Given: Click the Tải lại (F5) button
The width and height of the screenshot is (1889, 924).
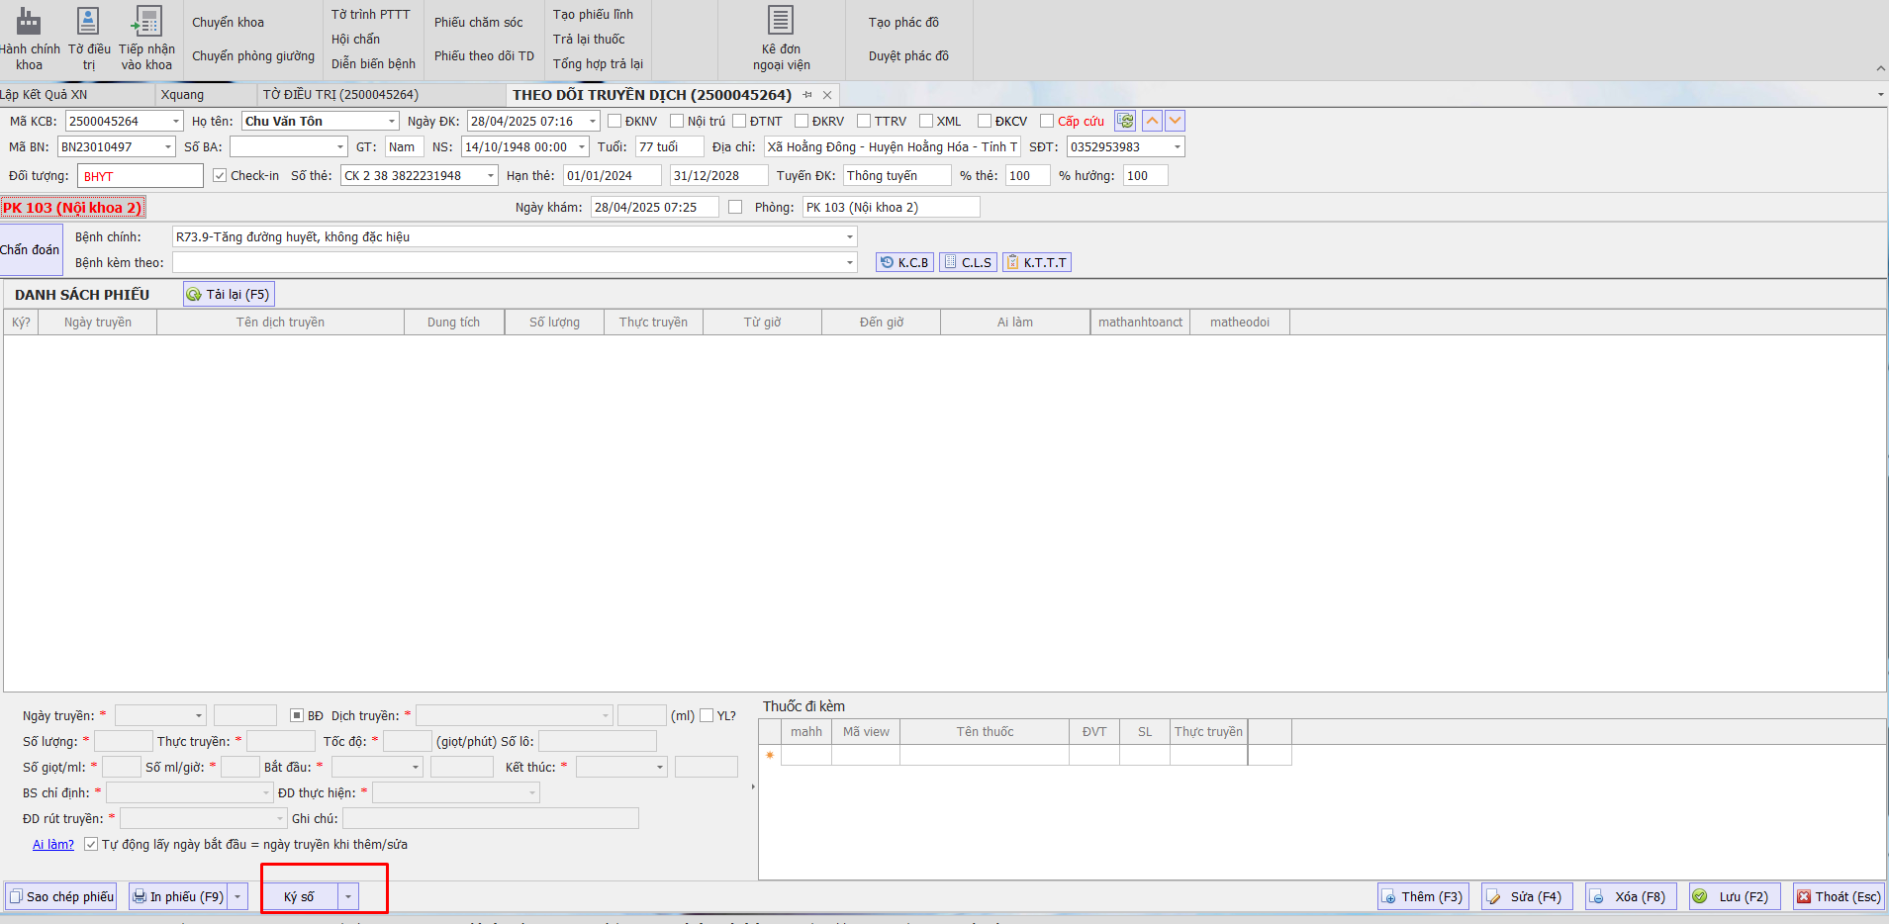Looking at the screenshot, I should [229, 295].
